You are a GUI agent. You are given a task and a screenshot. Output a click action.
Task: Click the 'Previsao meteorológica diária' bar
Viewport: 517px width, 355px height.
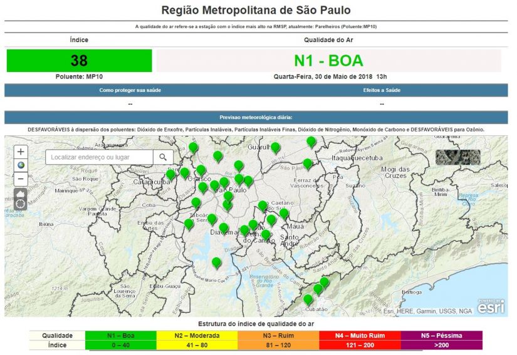pyautogui.click(x=256, y=117)
